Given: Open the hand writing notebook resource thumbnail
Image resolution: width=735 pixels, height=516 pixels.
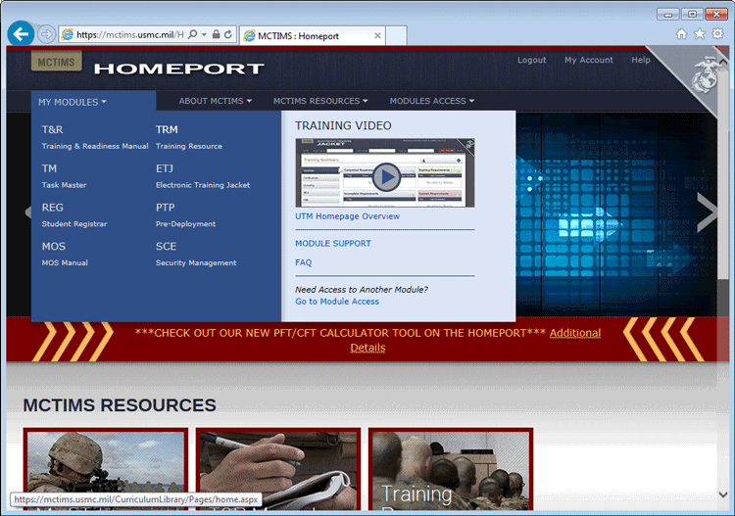Looking at the screenshot, I should click(x=278, y=469).
